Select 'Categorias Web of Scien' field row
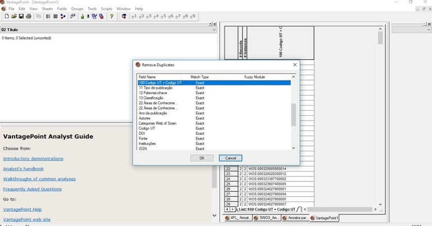 (214, 123)
